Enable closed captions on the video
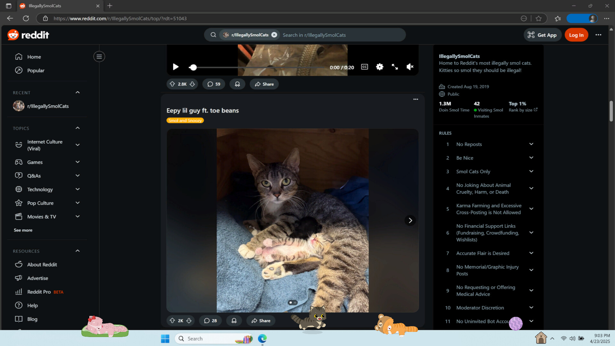Screen dimensions: 615x346 click(x=364, y=67)
